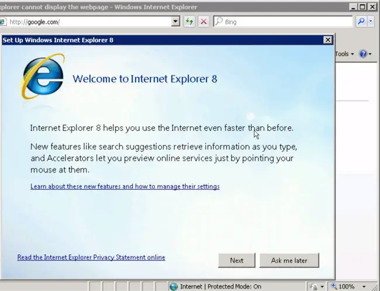Image resolution: width=380 pixels, height=291 pixels.
Task: Maximize the Internet Explorer window
Action: (x=362, y=7)
